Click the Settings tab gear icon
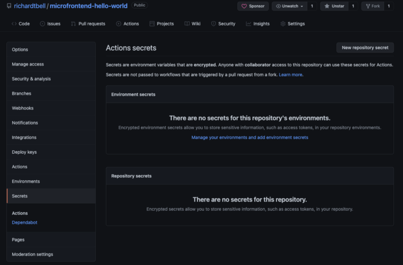This screenshot has width=403, height=265. tap(283, 24)
